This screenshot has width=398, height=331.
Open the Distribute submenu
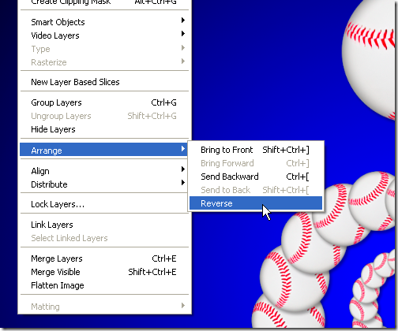tap(104, 184)
